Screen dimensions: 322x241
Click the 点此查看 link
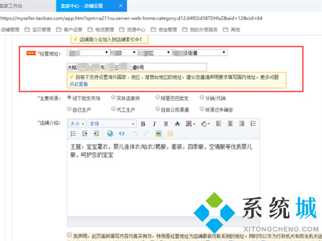78,84
